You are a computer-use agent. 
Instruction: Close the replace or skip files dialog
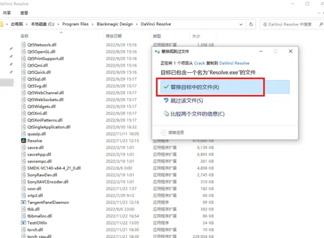291,51
